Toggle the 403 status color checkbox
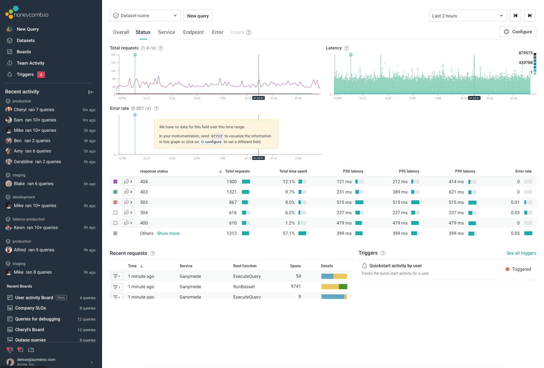 coord(115,192)
